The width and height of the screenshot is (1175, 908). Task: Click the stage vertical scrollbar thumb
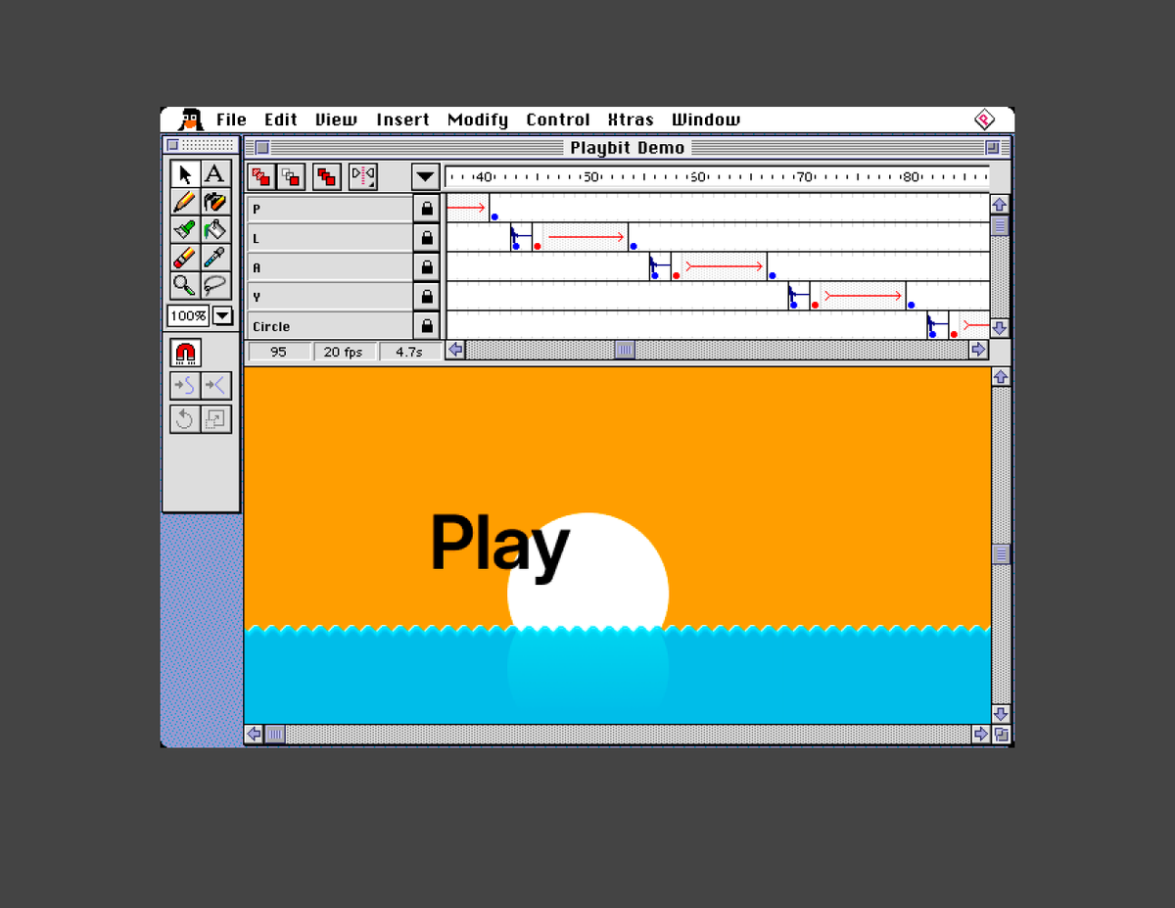point(1001,554)
